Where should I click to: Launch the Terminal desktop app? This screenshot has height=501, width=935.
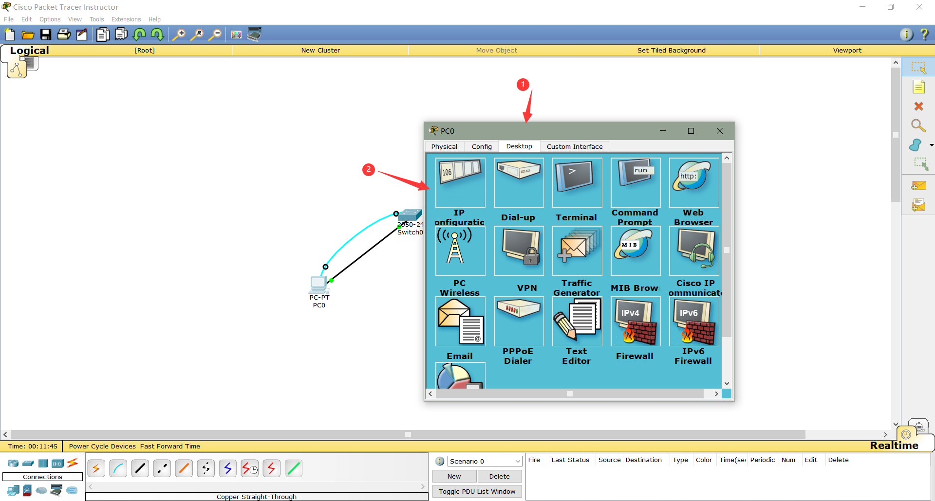coord(577,183)
